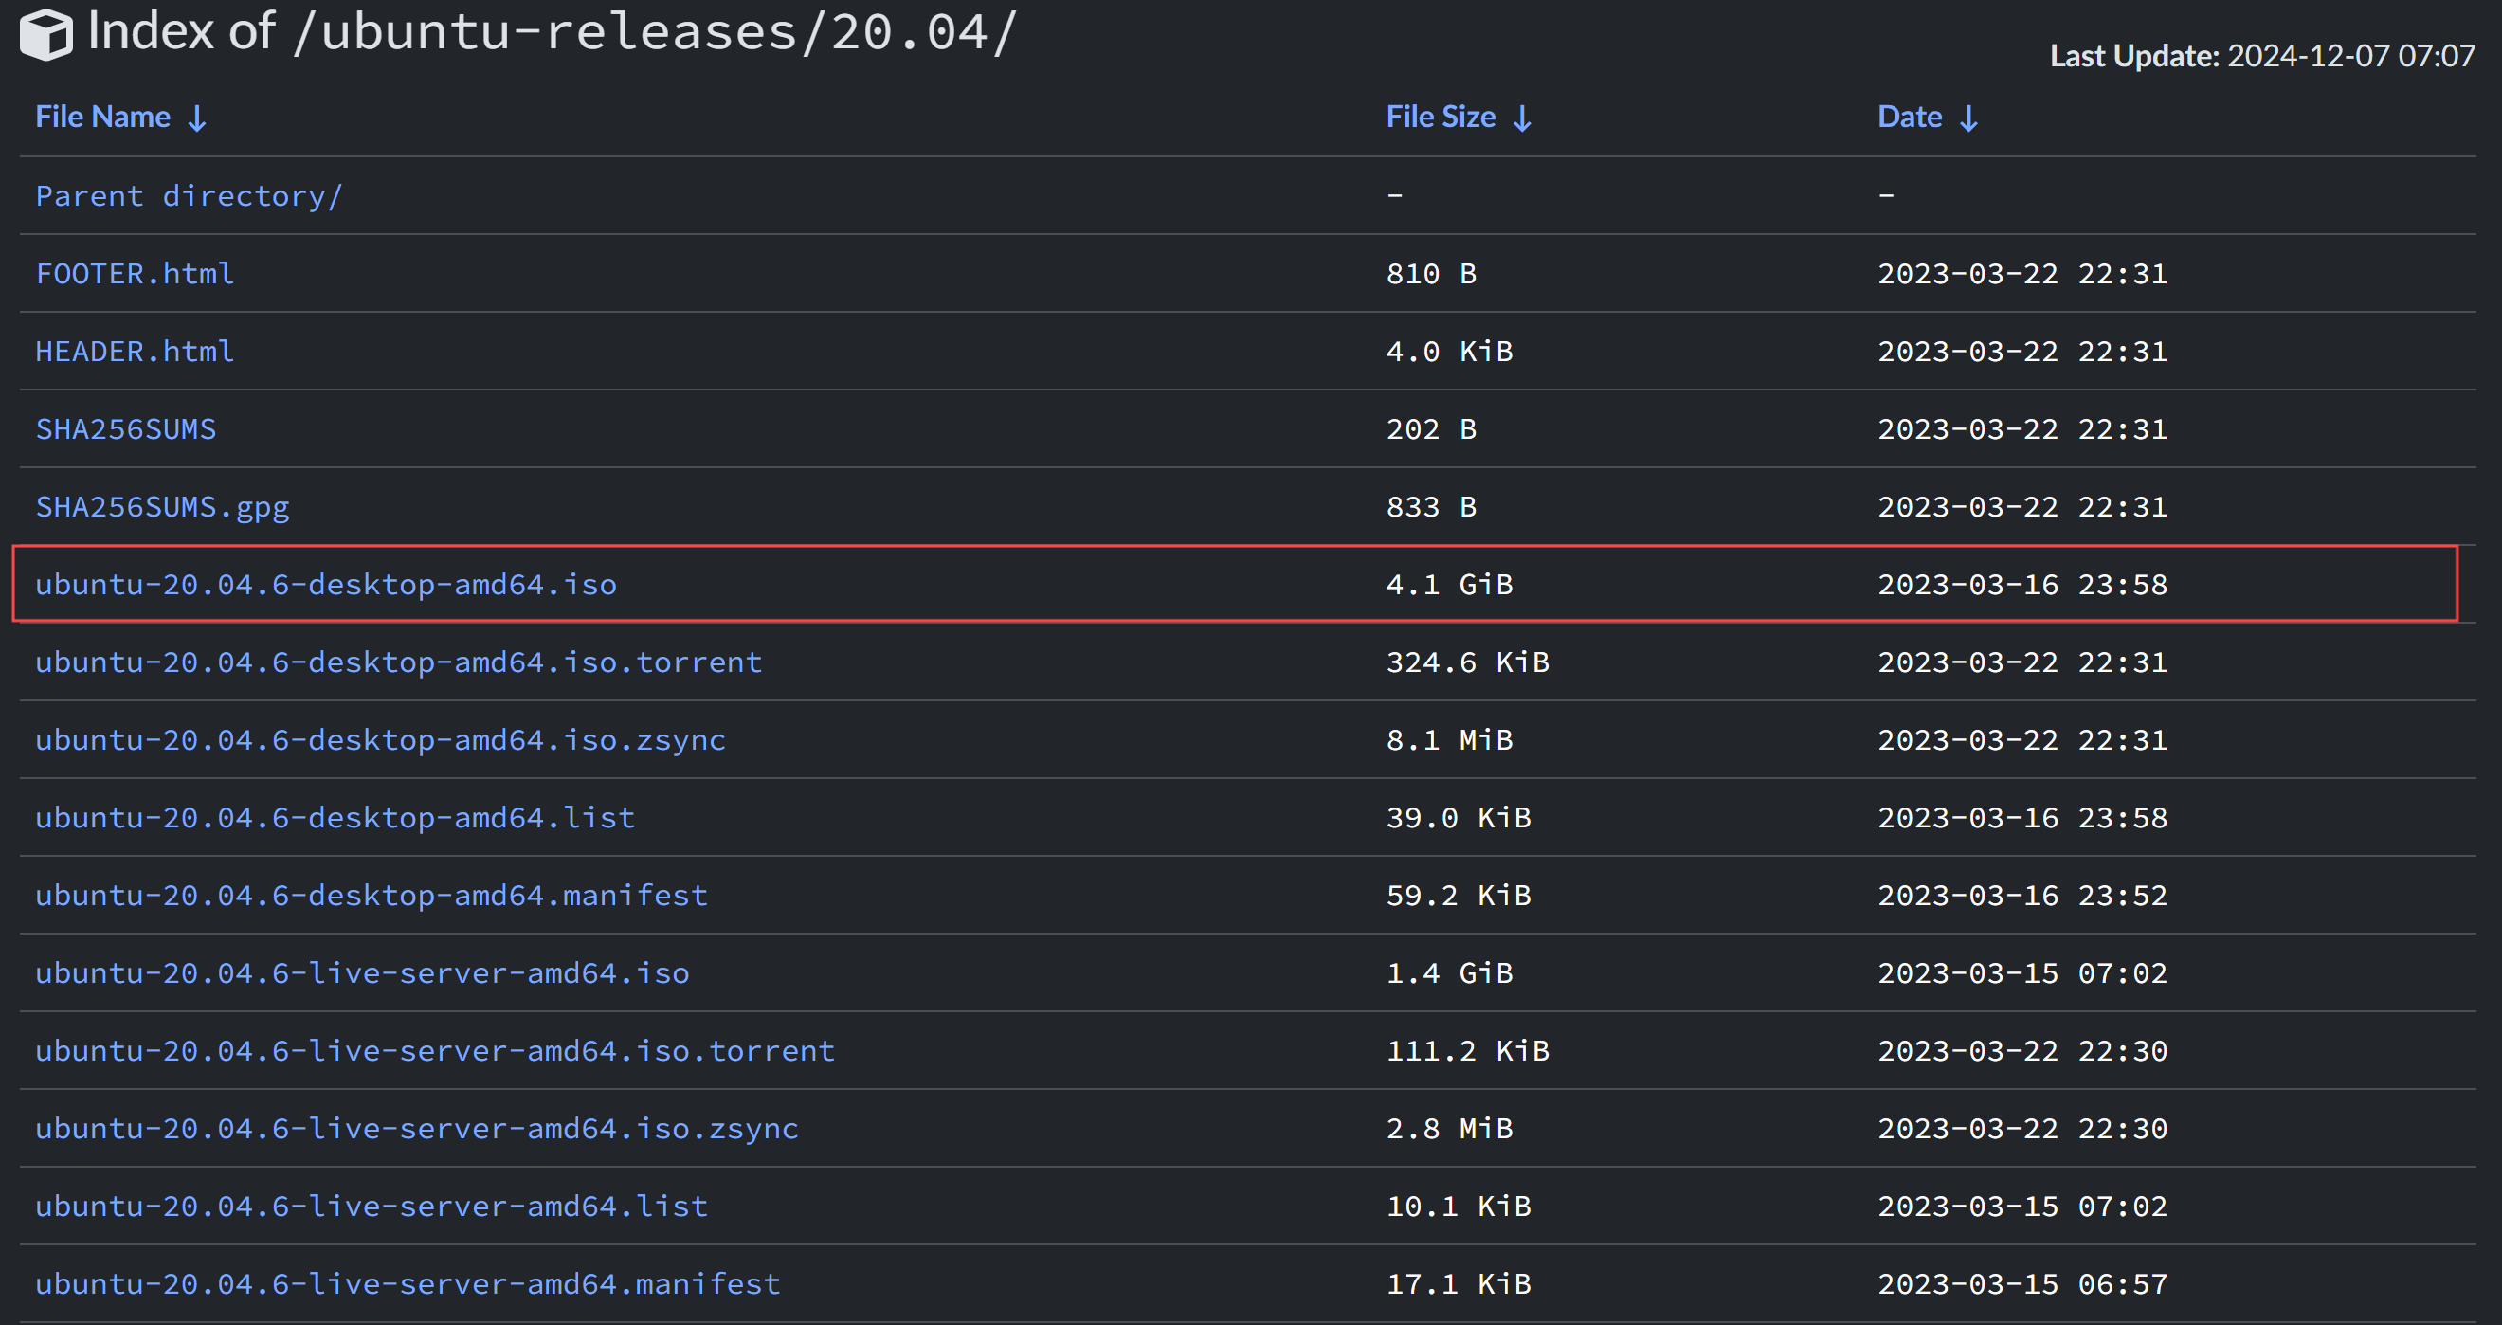Download ubuntu-20.04.6-live-server-amd64.iso.torrent
Screen dimensions: 2502x1325
(435, 1051)
